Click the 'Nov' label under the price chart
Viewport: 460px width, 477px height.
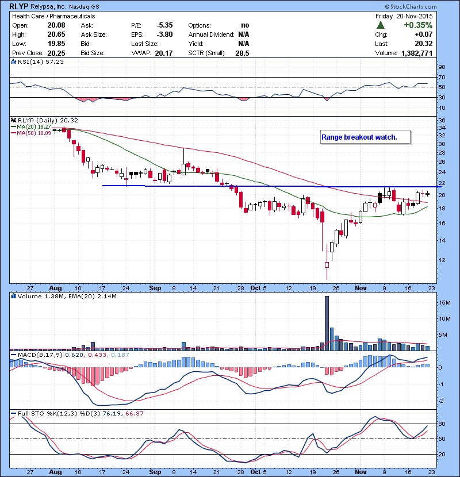pyautogui.click(x=361, y=288)
